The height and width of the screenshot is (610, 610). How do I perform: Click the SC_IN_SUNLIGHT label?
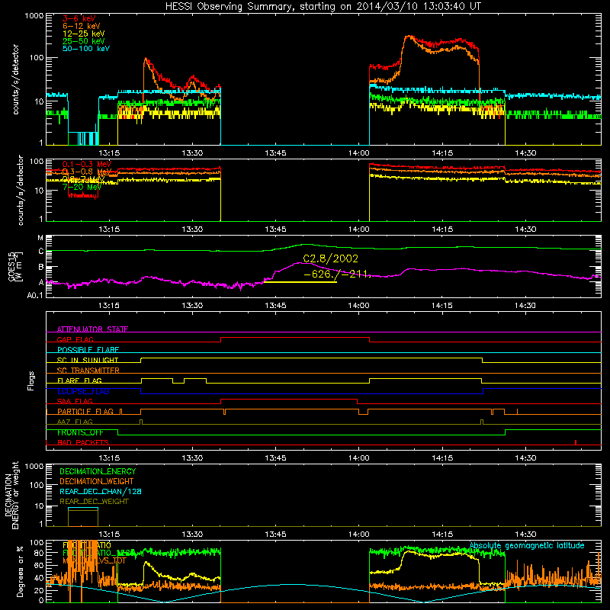(88, 360)
